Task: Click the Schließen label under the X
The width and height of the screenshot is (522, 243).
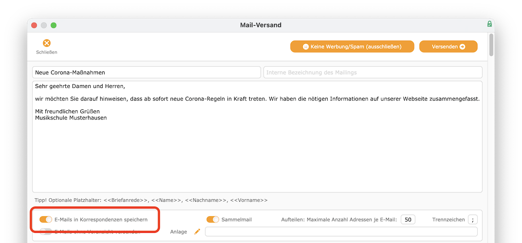Action: (x=47, y=52)
